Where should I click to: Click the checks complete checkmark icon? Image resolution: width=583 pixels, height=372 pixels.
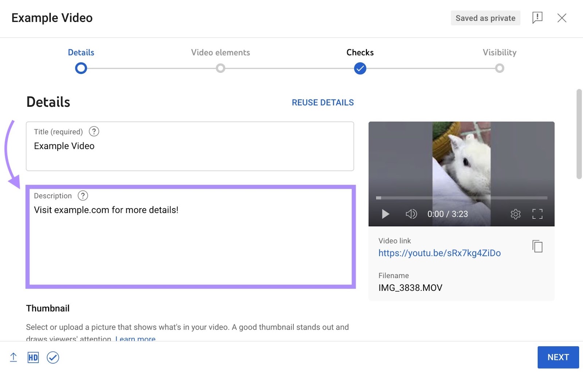click(53, 357)
